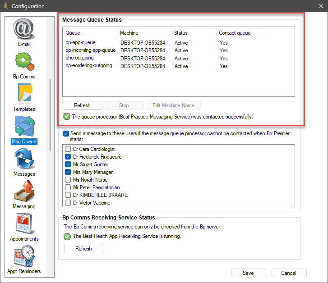328x283 pixels.
Task: Open the E-mail configuration section
Action: coord(24,32)
